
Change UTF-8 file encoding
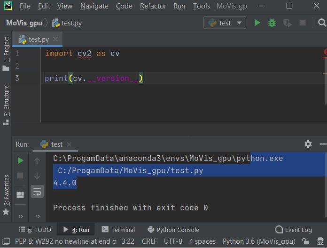coord(173,241)
